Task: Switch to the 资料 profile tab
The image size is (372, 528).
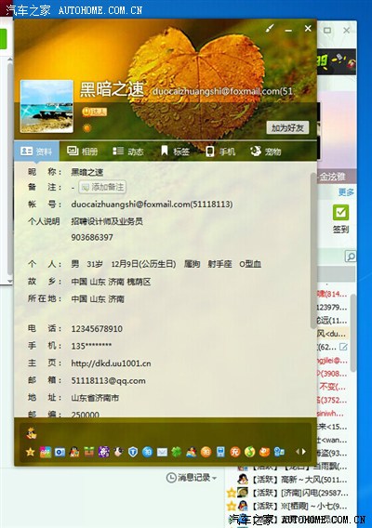Action: 36,152
